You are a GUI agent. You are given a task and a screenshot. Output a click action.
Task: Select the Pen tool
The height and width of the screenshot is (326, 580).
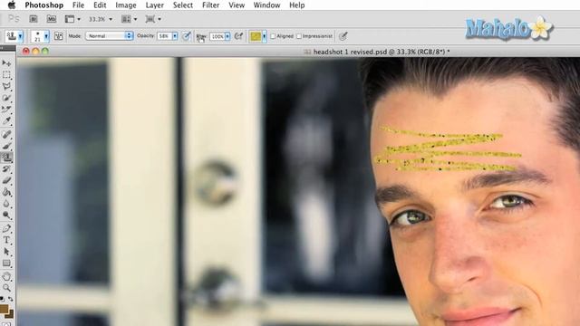click(x=6, y=229)
